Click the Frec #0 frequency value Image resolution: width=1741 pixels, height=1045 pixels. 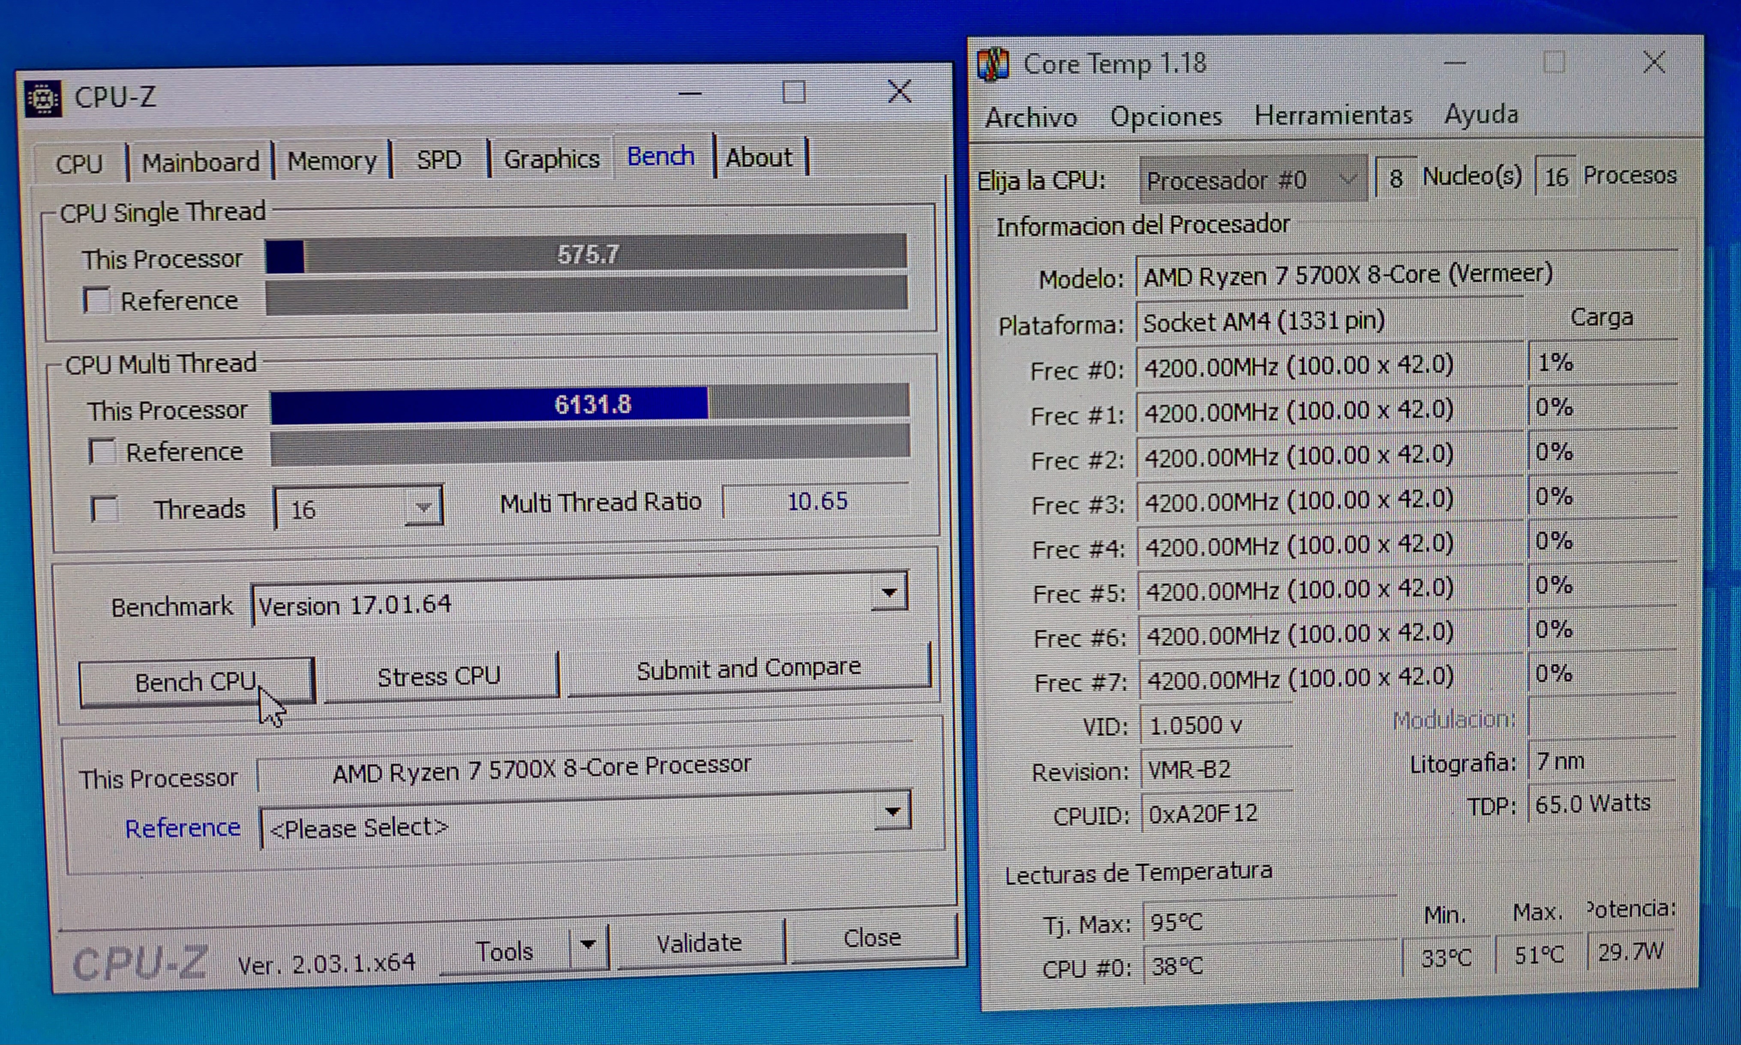pos(1330,365)
